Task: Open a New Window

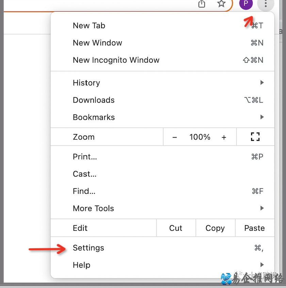Action: pos(97,43)
